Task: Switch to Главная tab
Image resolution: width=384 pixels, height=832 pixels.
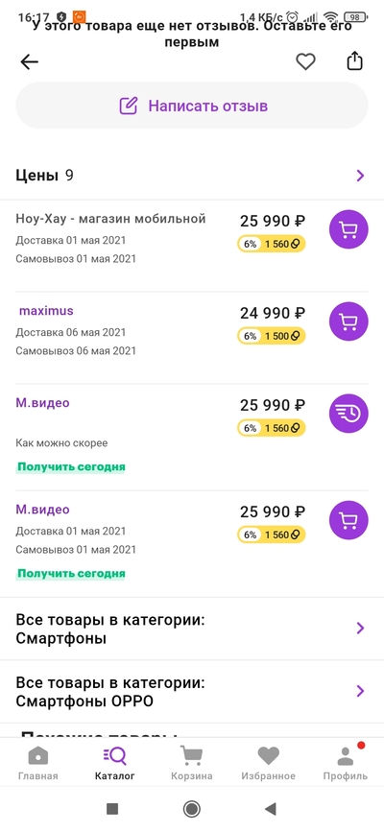Action: (x=38, y=763)
